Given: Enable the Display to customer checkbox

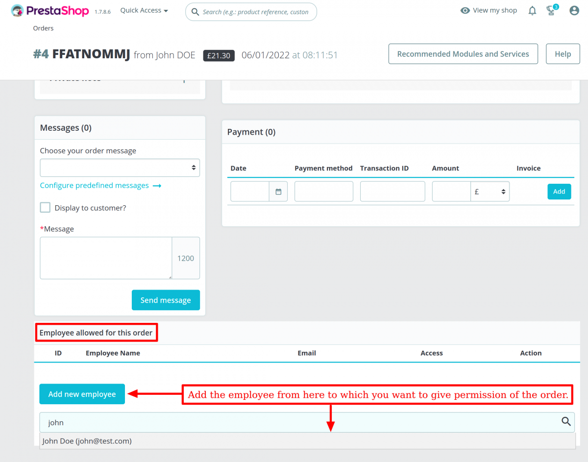Looking at the screenshot, I should coord(45,207).
